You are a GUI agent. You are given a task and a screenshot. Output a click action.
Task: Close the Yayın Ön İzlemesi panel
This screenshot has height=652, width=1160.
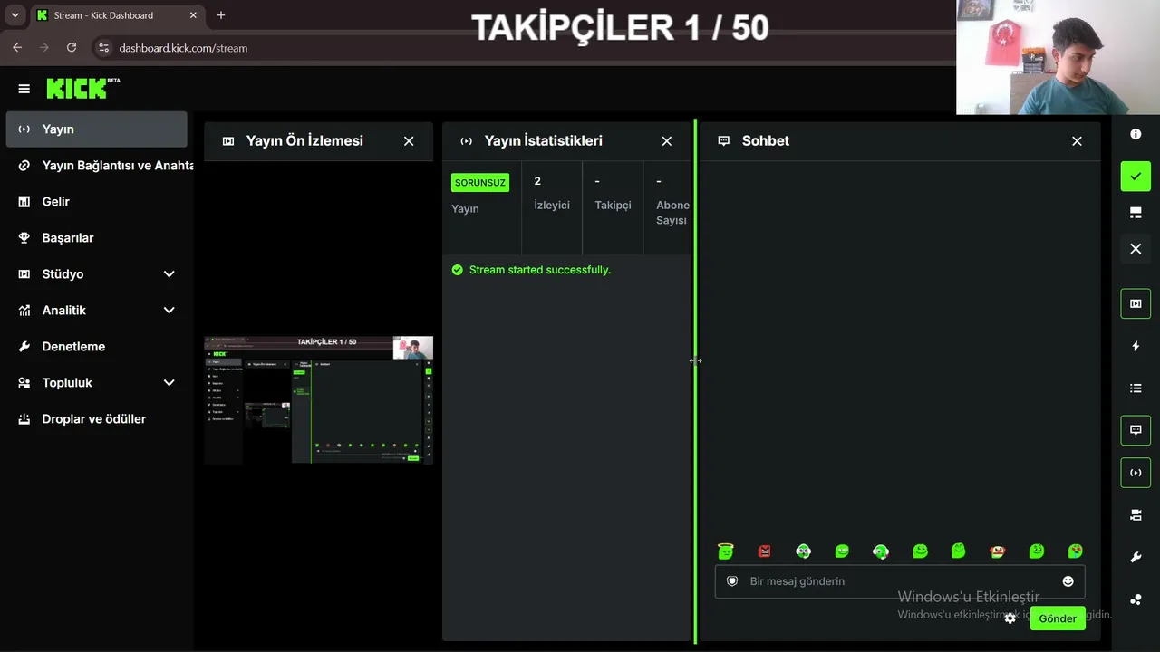pos(409,141)
